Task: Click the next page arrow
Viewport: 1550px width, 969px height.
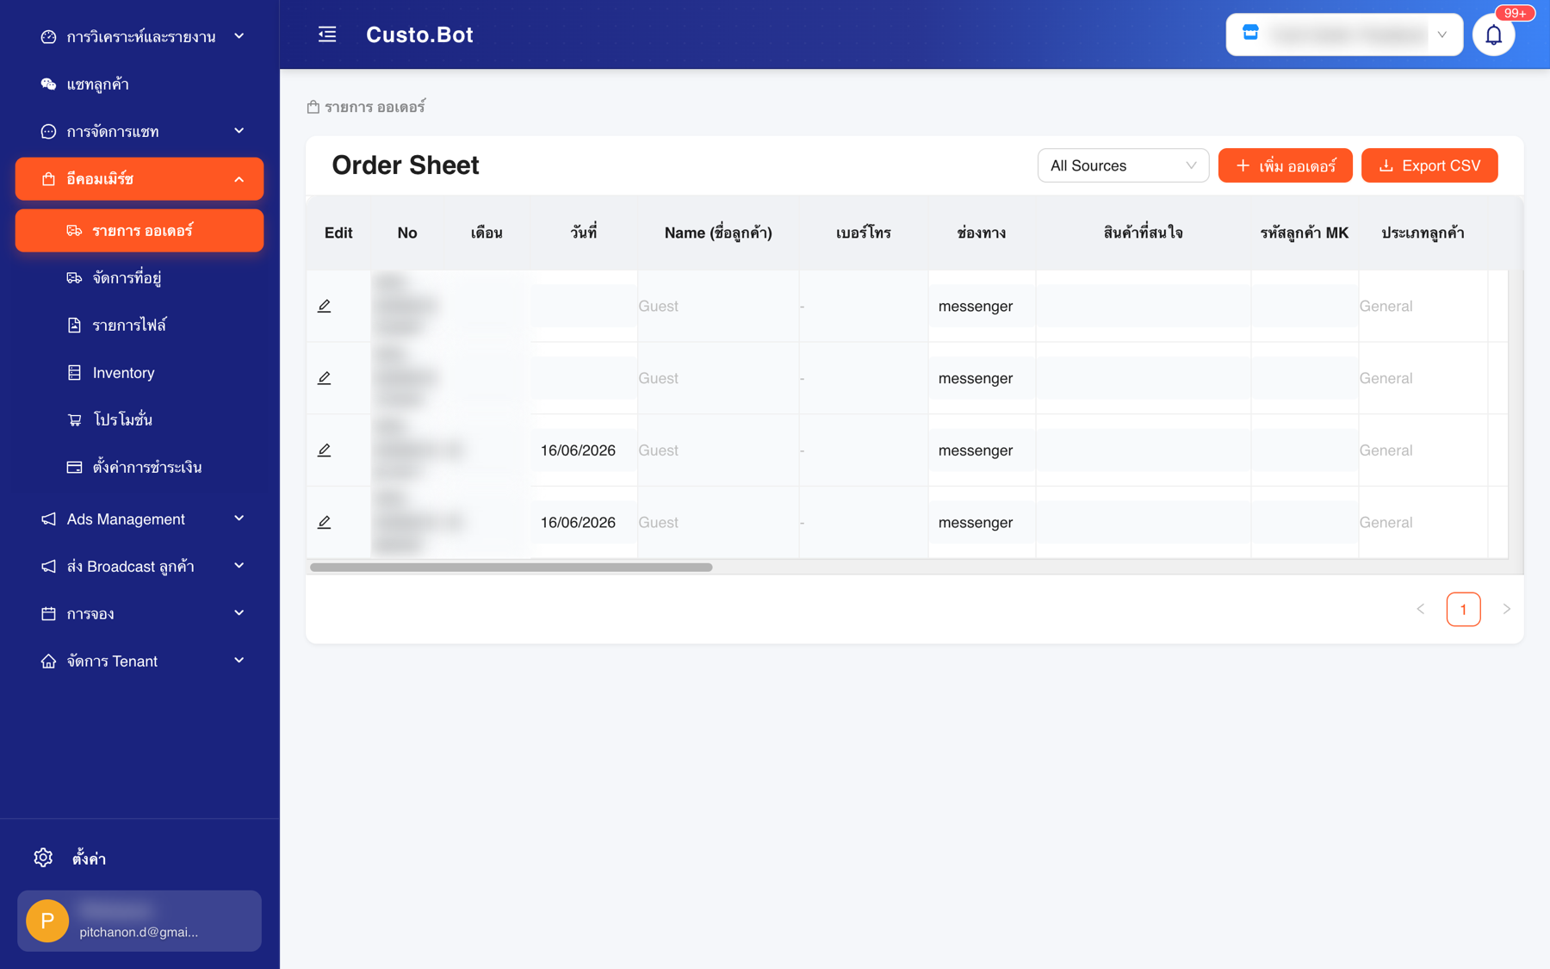Action: point(1506,609)
